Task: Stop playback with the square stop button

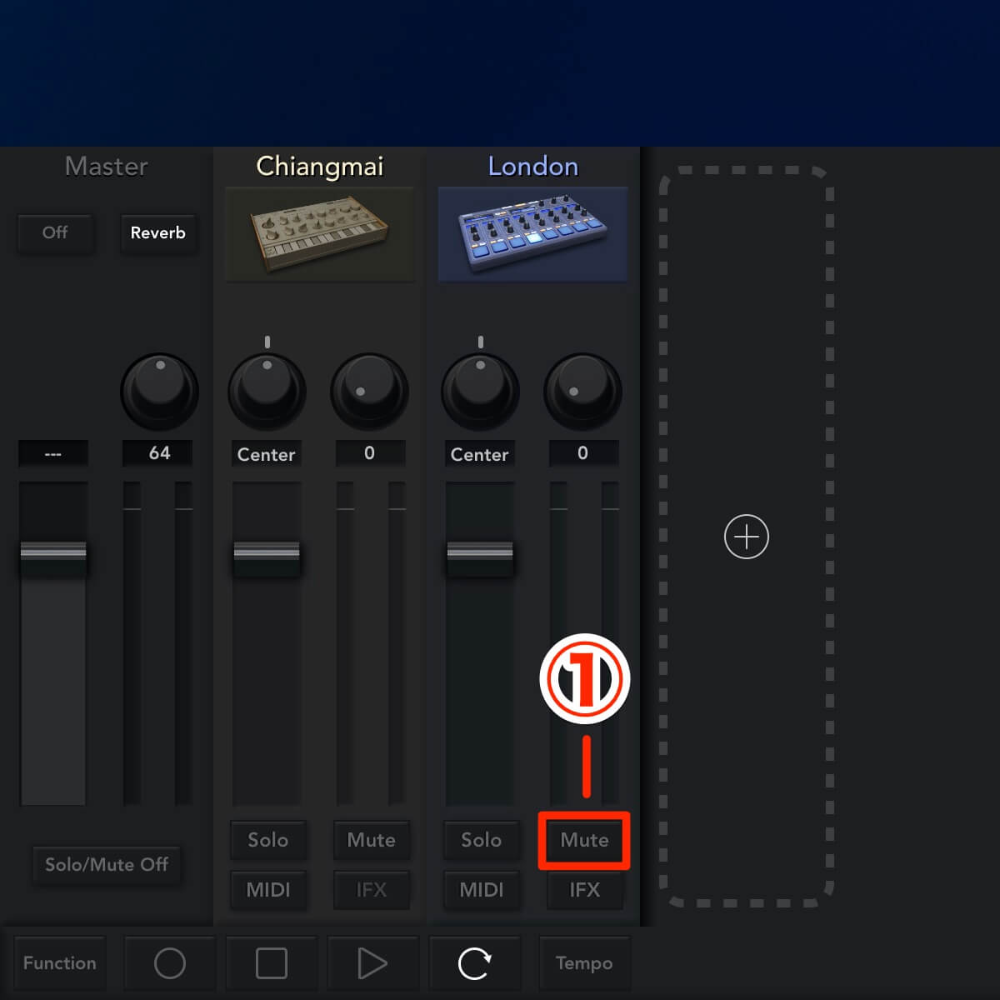Action: [x=272, y=963]
